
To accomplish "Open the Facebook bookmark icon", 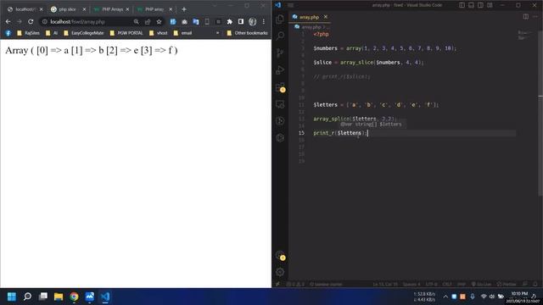I will point(8,33).
